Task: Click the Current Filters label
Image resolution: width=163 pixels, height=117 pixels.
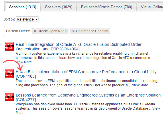Action: click(18, 31)
